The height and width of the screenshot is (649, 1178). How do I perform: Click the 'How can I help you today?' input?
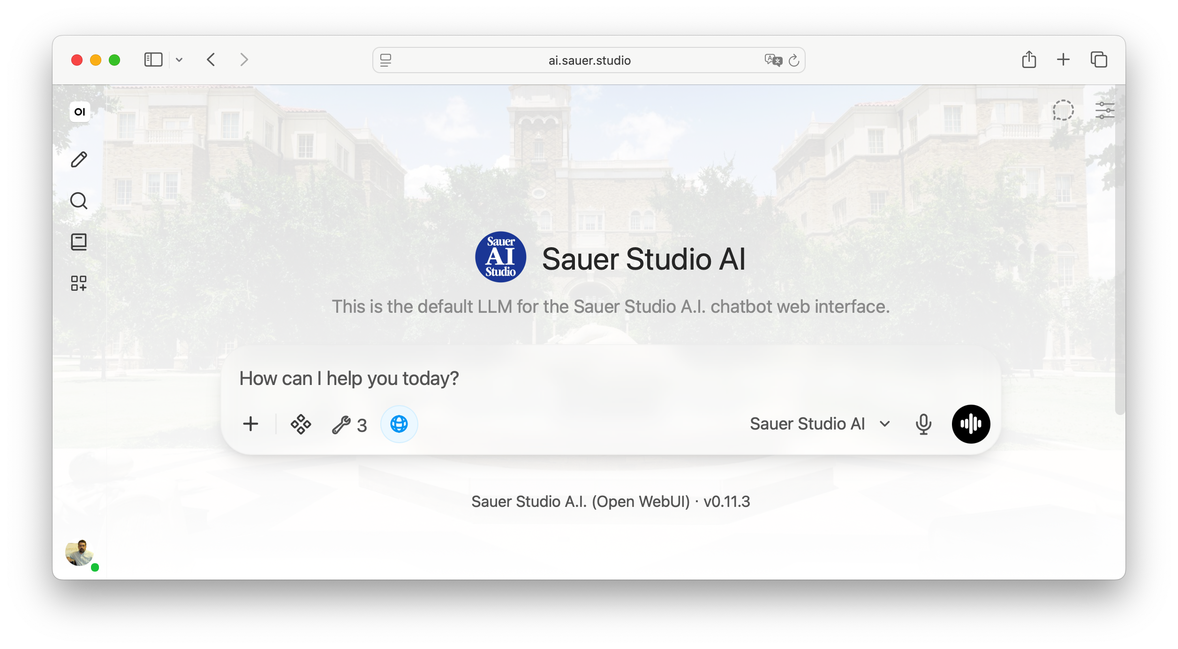(x=611, y=378)
